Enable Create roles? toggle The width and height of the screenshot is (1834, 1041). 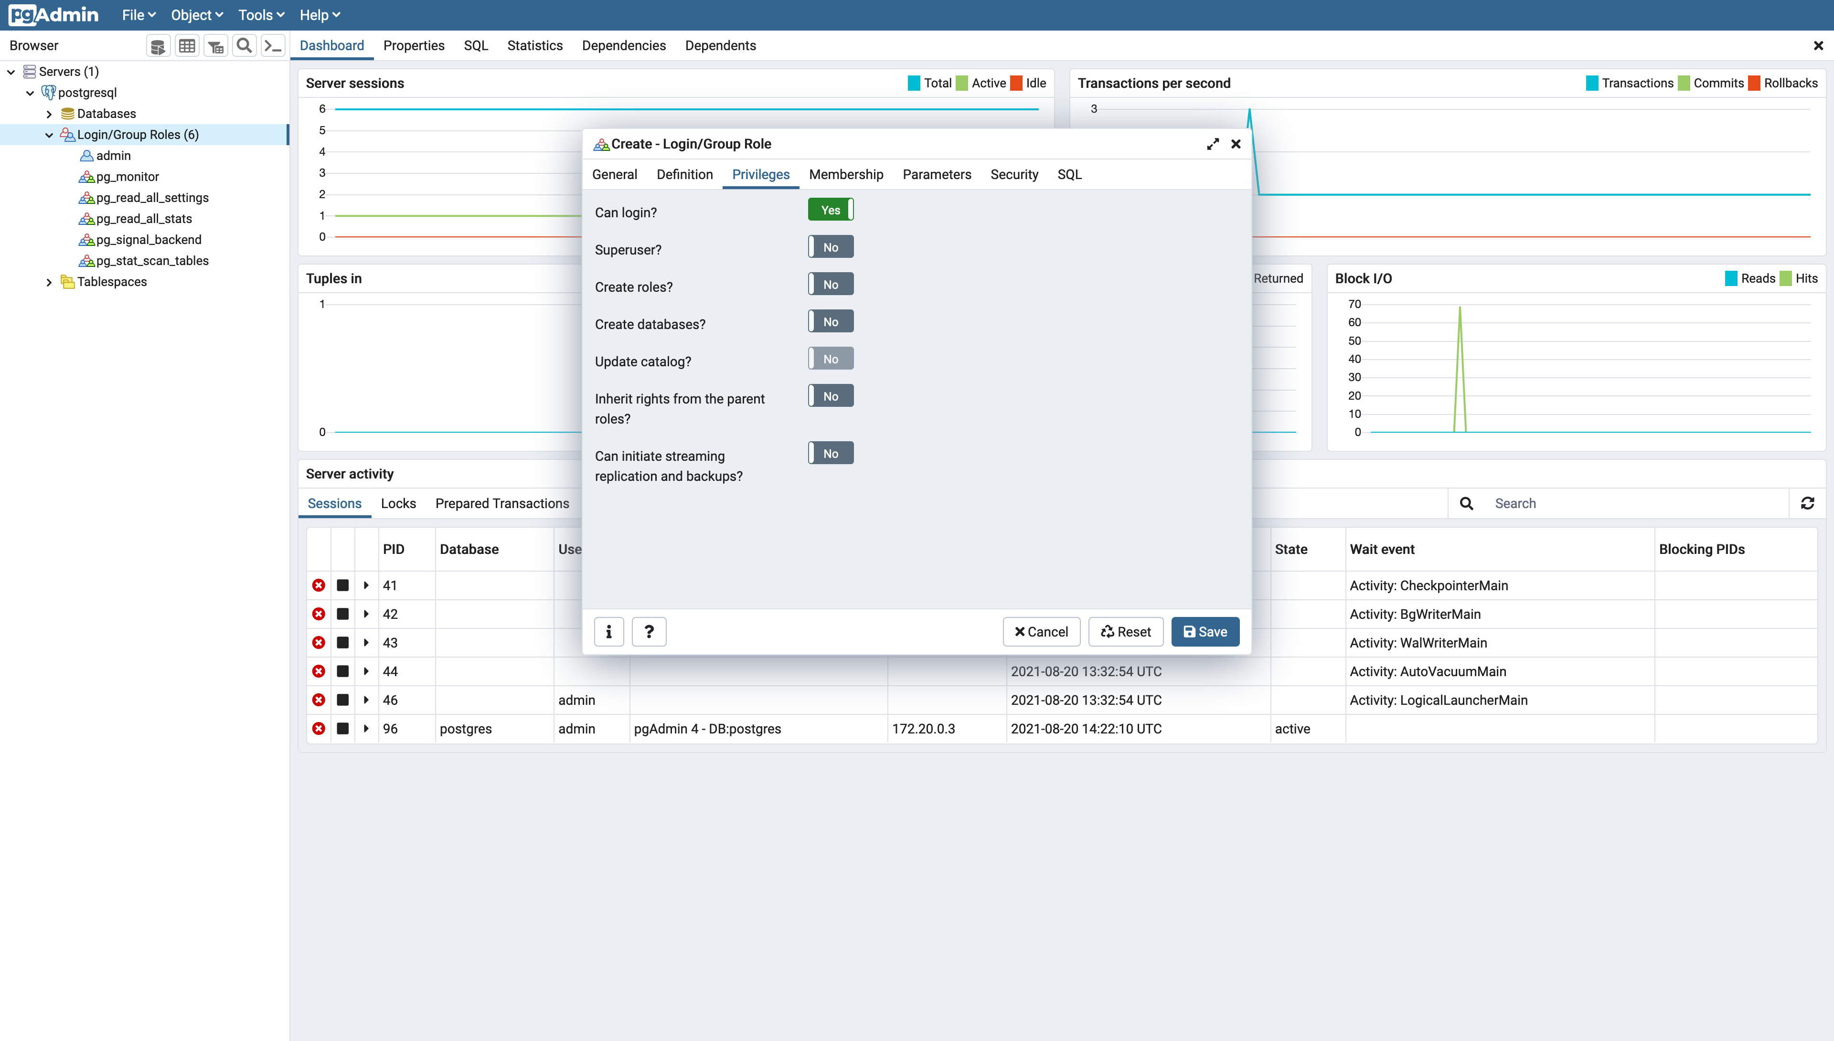click(x=830, y=283)
